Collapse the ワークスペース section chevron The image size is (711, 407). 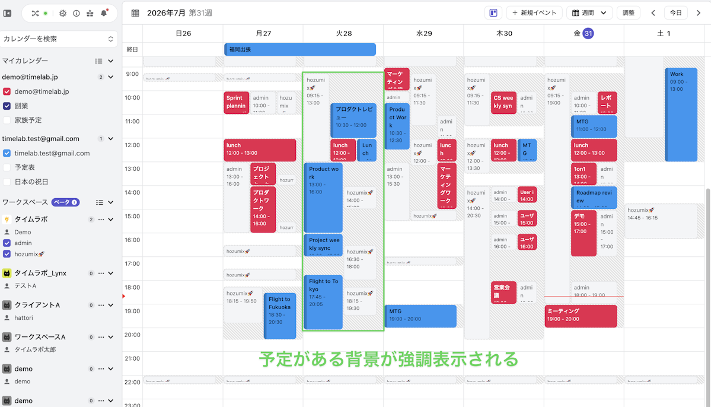point(111,202)
